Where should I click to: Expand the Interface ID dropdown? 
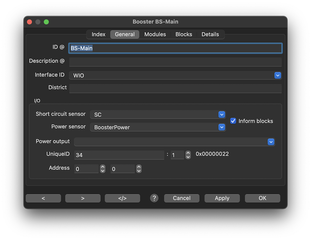click(278, 75)
